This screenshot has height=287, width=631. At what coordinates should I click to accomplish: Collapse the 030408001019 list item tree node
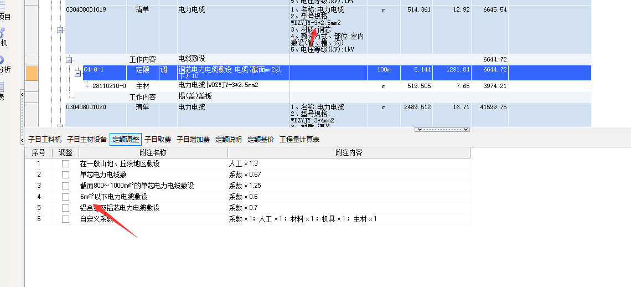[x=60, y=30]
